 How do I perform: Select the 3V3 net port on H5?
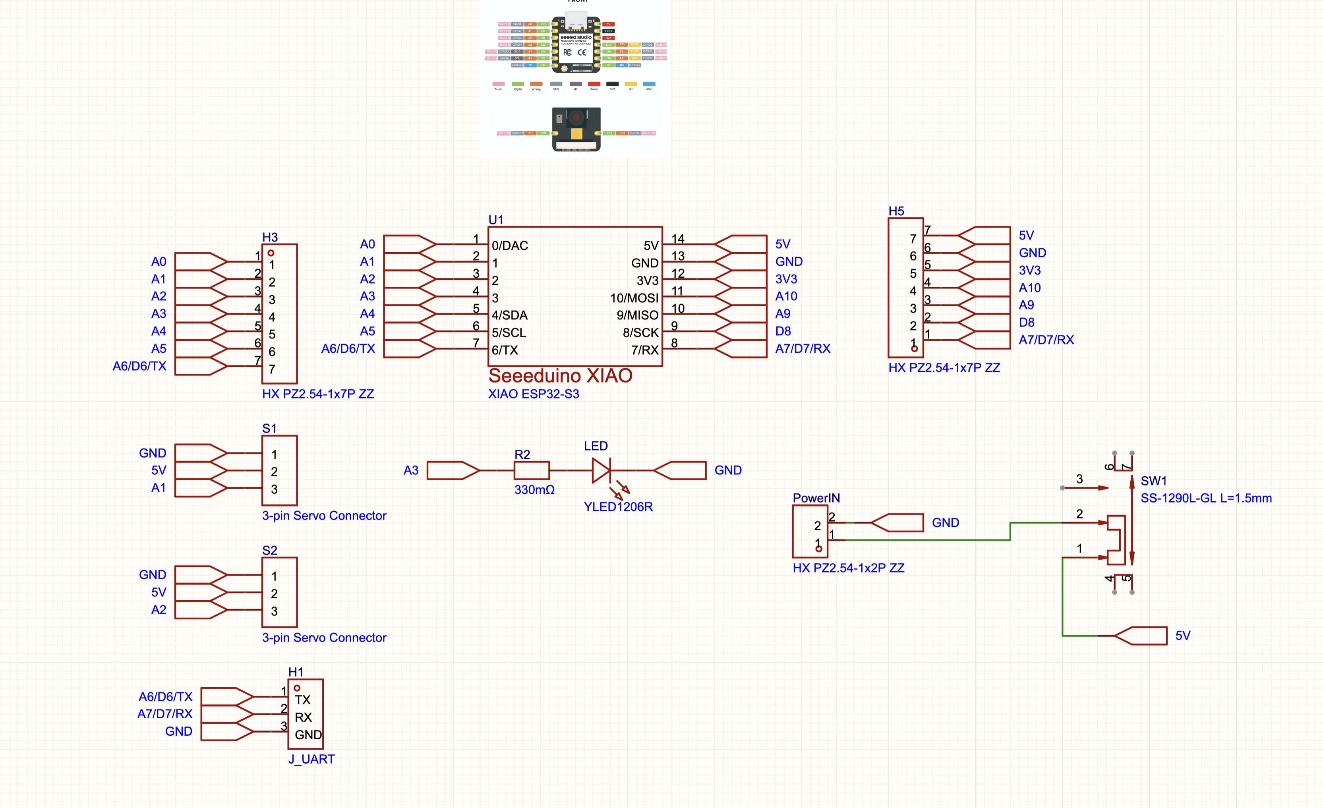point(984,271)
